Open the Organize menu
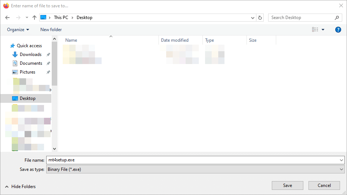 (x=18, y=30)
